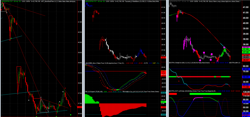Select the short red bar in EOT panel
The width and height of the screenshot is (250, 117).
(x=172, y=94)
